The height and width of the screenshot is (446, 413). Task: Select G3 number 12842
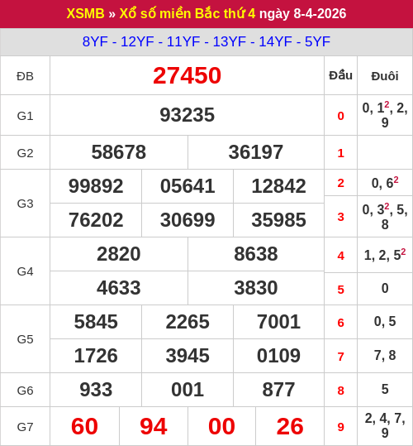[278, 186]
